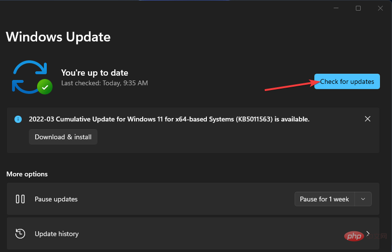This screenshot has width=392, height=252.
Task: Select the Pause for 1 week option
Action: 324,199
